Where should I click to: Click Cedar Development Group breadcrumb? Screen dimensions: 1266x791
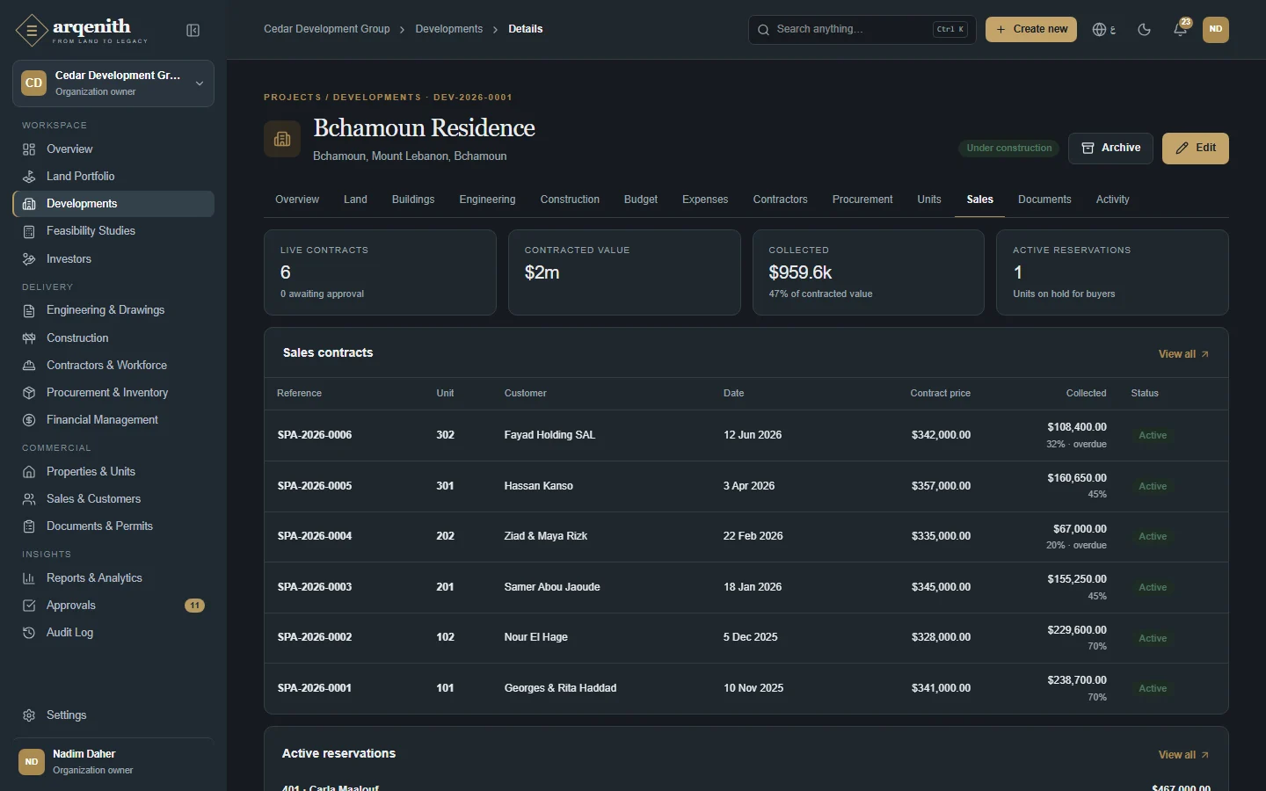click(327, 29)
